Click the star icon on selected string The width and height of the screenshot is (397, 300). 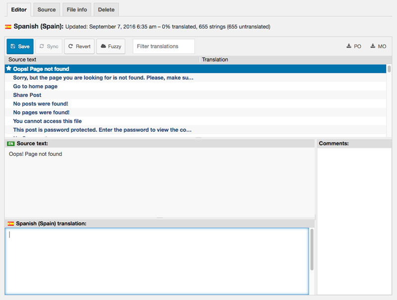tap(8, 69)
